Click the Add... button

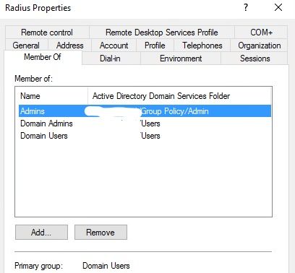coord(41,233)
